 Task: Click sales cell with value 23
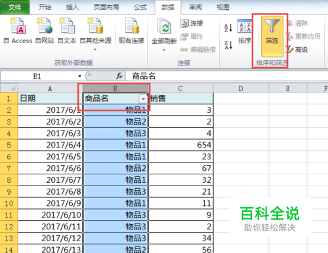[180, 157]
